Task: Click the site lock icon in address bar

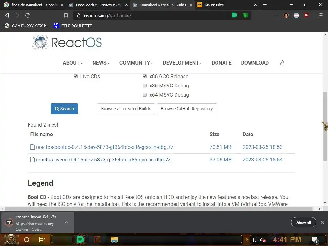Action: (79, 15)
